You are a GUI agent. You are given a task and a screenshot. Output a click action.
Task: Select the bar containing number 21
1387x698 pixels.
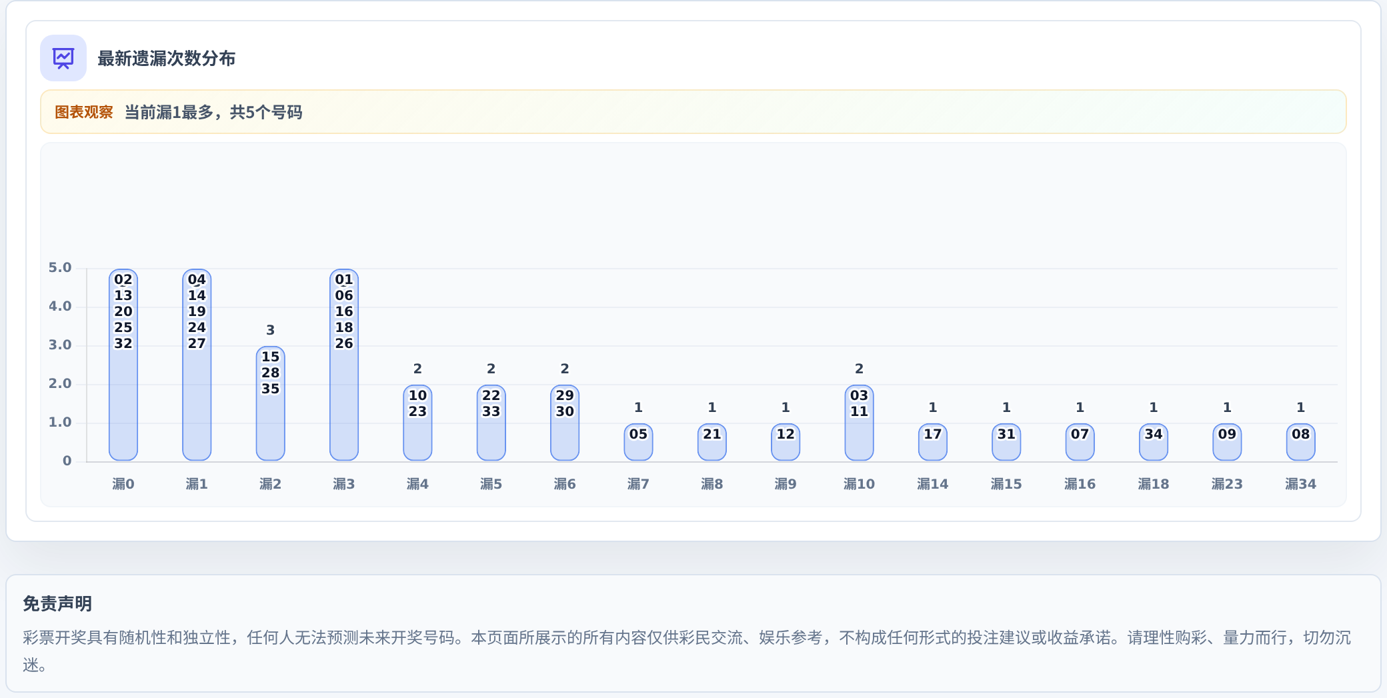pyautogui.click(x=712, y=442)
